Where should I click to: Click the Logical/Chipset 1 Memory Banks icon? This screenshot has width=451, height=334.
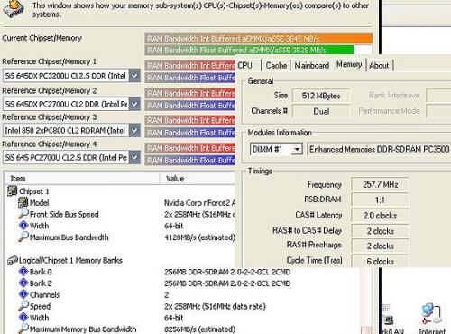pyautogui.click(x=13, y=260)
